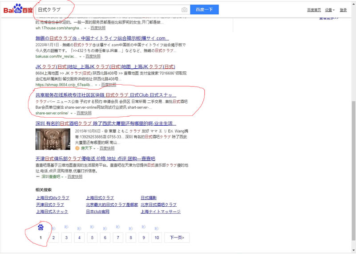Search related 日式摄影
This screenshot has width=356, height=254.
click(149, 198)
